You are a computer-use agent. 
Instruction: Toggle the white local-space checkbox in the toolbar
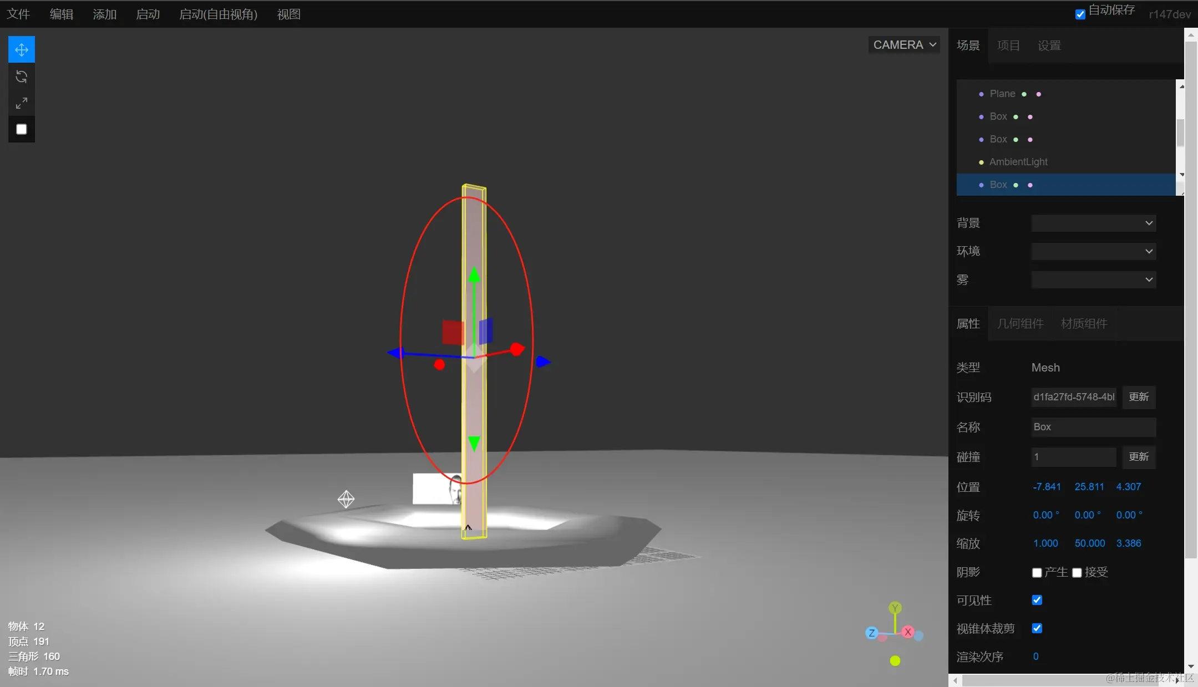pos(22,129)
